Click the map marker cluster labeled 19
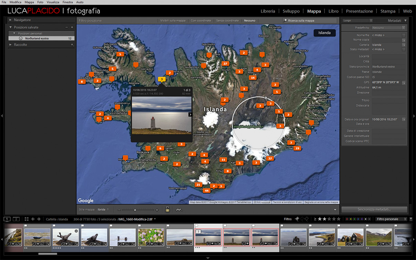Screen dimensions: 416x260 (x=297, y=148)
